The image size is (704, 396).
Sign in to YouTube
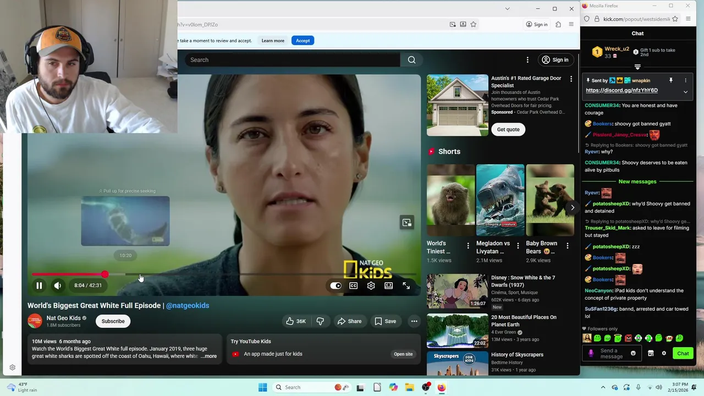(555, 60)
